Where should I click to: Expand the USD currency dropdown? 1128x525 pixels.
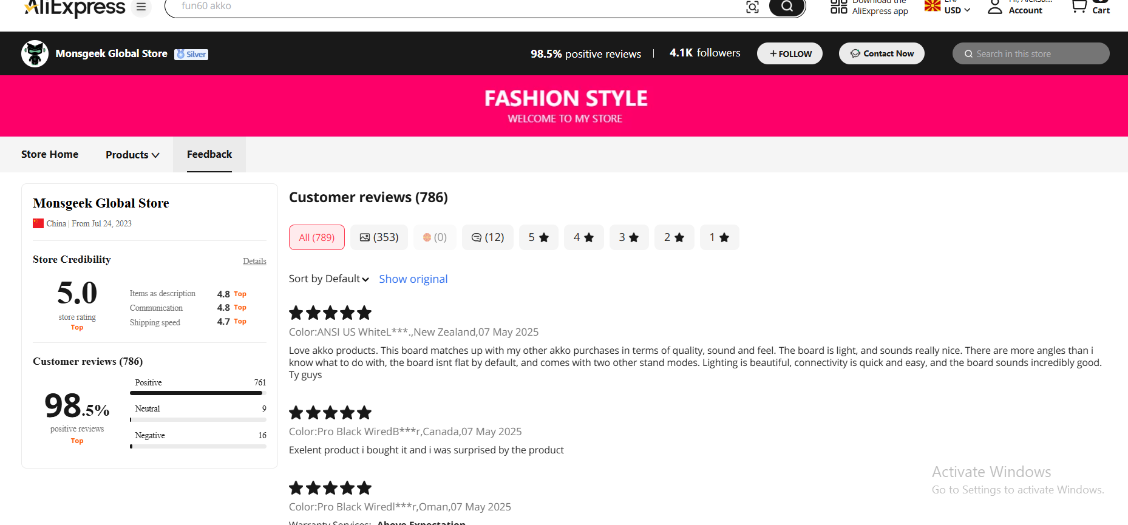point(957,10)
